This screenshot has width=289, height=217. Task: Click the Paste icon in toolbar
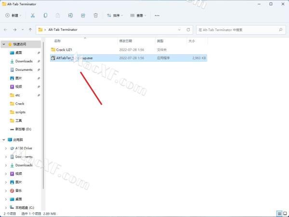(x=58, y=15)
